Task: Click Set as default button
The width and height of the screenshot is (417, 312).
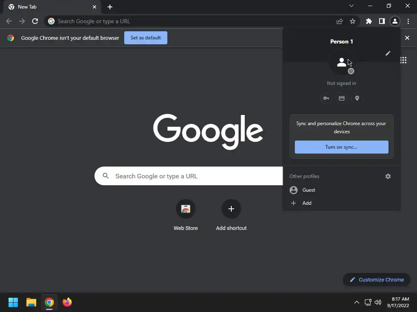Action: coord(146,38)
